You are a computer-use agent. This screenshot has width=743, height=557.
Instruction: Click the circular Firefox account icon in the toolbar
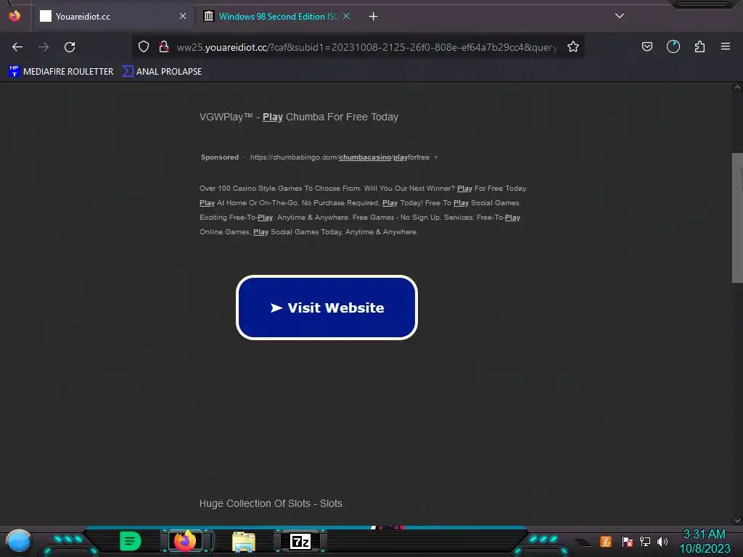coord(673,46)
